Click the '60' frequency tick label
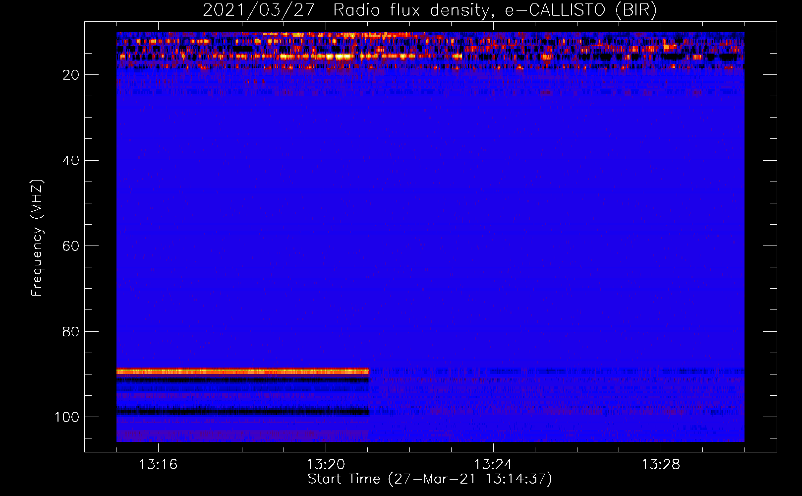The width and height of the screenshot is (802, 496). point(71,246)
